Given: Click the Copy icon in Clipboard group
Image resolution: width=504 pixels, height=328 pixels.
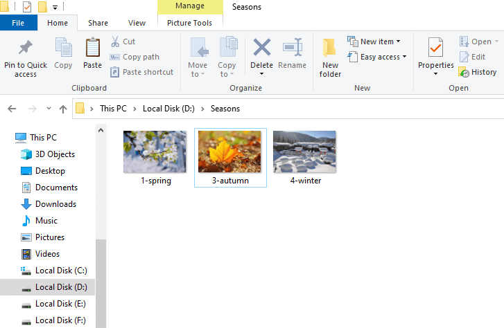Looking at the screenshot, I should tap(63, 47).
